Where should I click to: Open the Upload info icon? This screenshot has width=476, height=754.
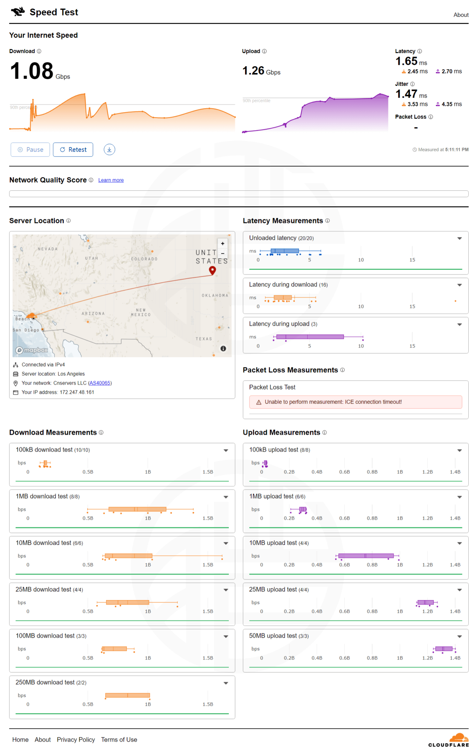[x=264, y=51]
